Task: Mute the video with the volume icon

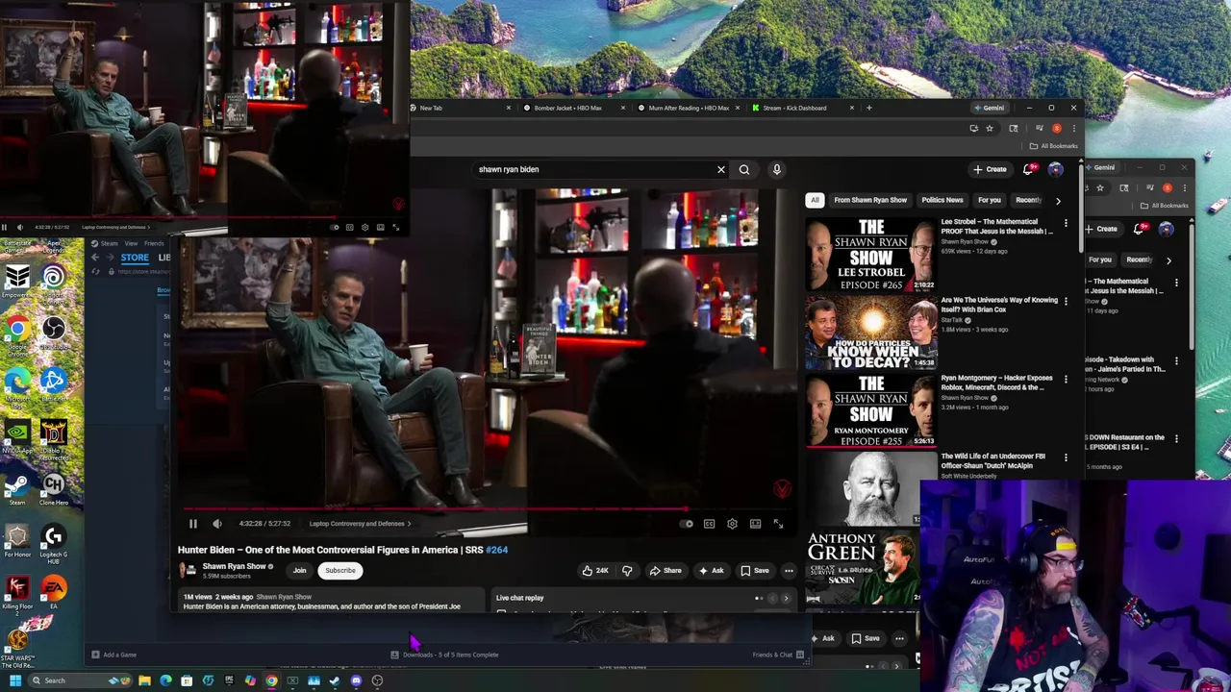Action: coord(216,524)
